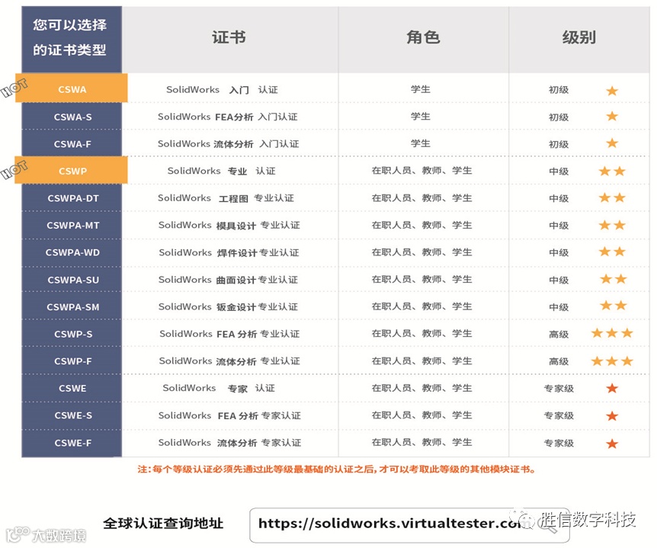657x548 pixels.
Task: Select the CSWA-F row label
Action: click(x=72, y=144)
